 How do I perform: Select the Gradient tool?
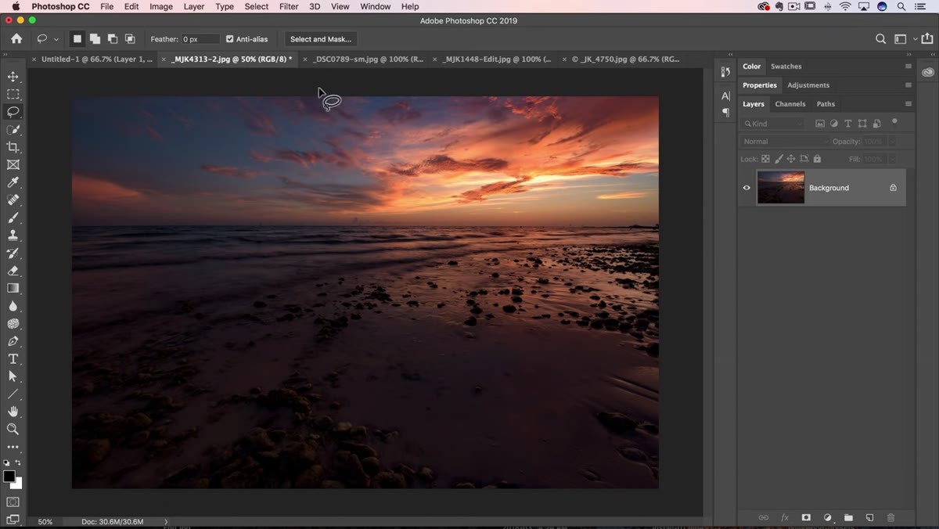(13, 288)
